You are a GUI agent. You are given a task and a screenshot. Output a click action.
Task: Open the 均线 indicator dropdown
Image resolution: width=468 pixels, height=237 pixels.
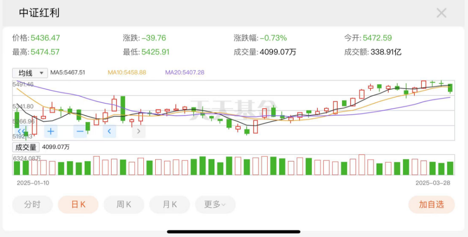coord(30,73)
